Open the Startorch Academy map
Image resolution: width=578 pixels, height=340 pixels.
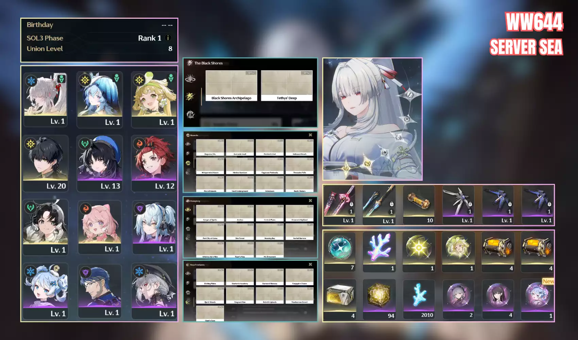click(240, 277)
